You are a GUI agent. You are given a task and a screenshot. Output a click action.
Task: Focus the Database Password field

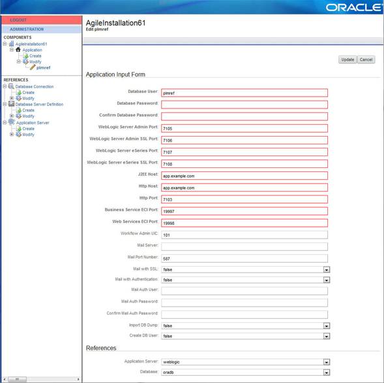click(244, 105)
